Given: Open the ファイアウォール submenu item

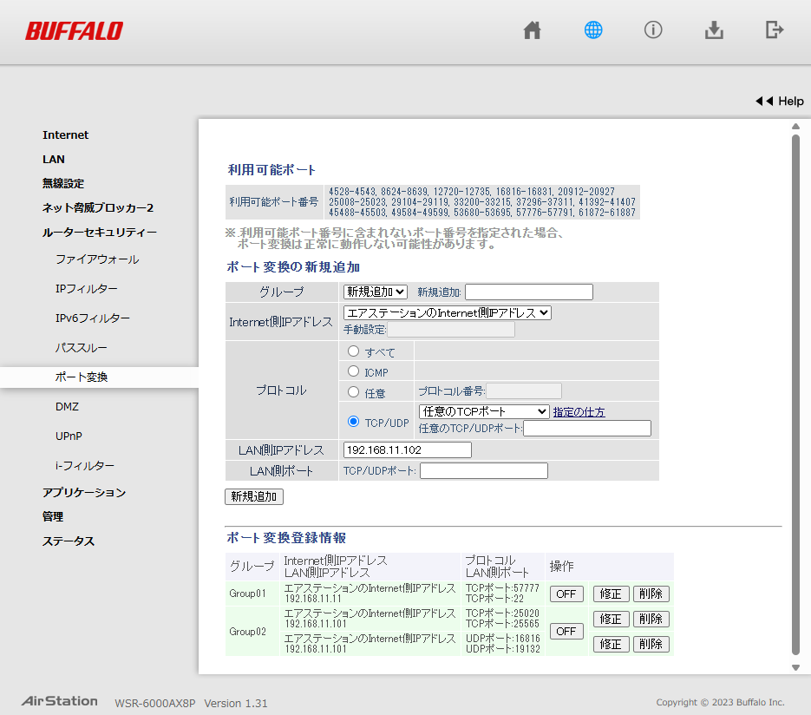Looking at the screenshot, I should pyautogui.click(x=97, y=259).
